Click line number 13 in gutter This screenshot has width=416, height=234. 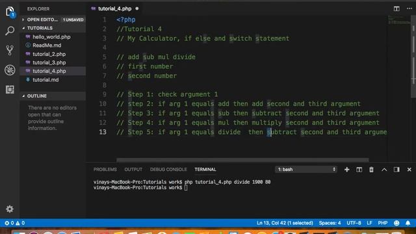[103, 132]
